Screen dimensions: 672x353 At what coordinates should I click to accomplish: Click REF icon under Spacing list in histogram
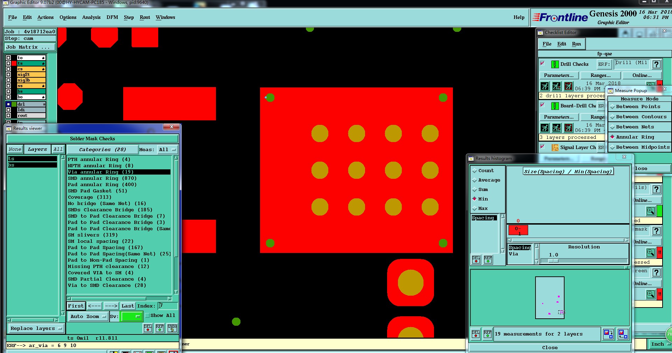(x=488, y=259)
